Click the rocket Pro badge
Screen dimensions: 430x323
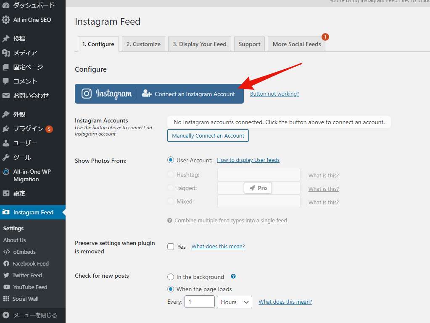click(x=258, y=188)
